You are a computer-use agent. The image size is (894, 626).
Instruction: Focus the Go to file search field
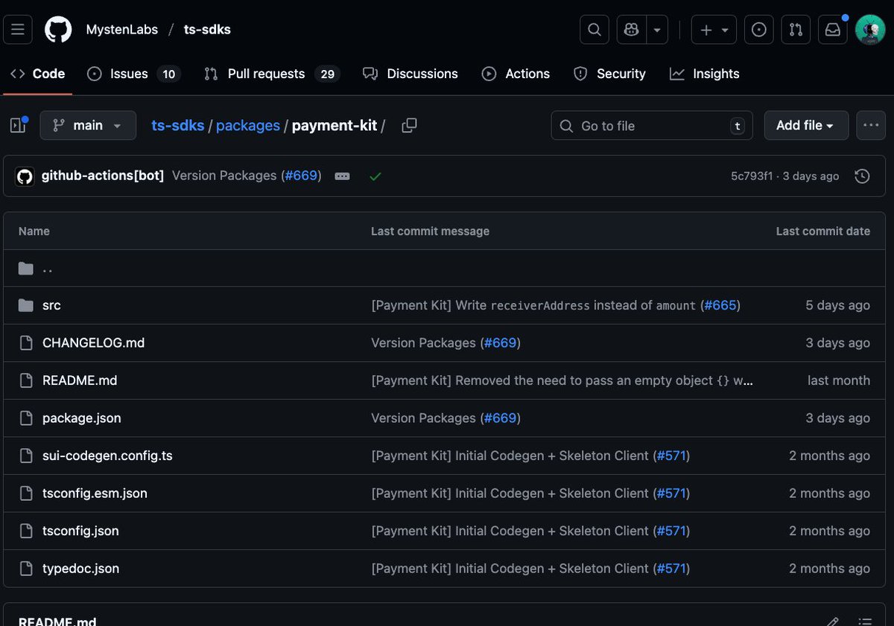[x=652, y=126]
